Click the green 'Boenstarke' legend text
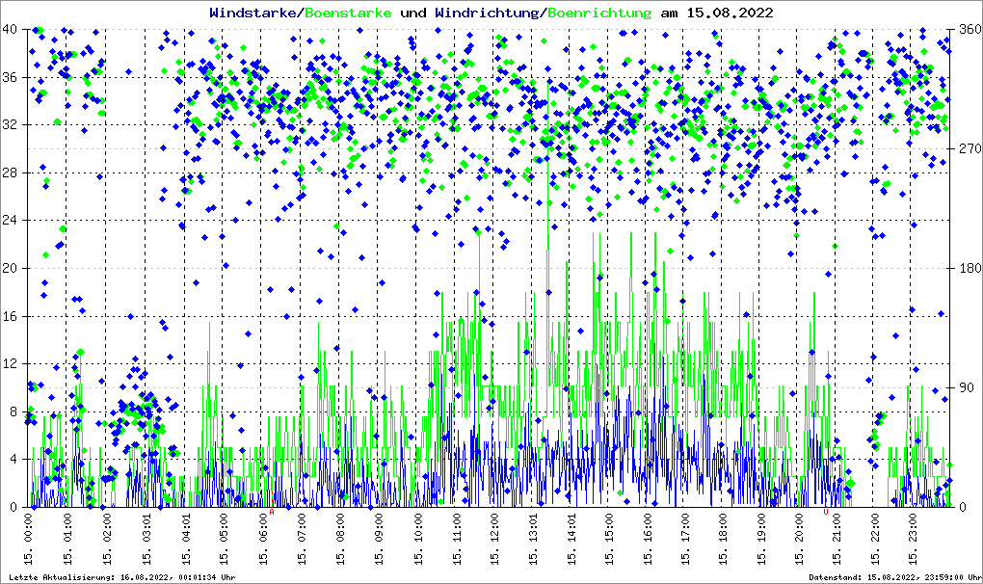983x584 pixels. click(x=348, y=13)
